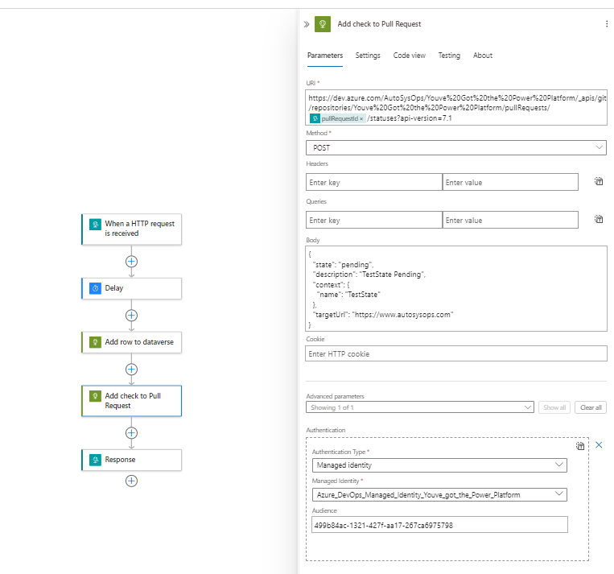This screenshot has height=574, width=614.
Task: Open the Authentication Type dropdown
Action: [439, 465]
